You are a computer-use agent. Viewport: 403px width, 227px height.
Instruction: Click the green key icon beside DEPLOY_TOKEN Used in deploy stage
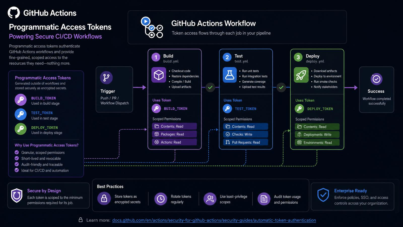pos(21,129)
